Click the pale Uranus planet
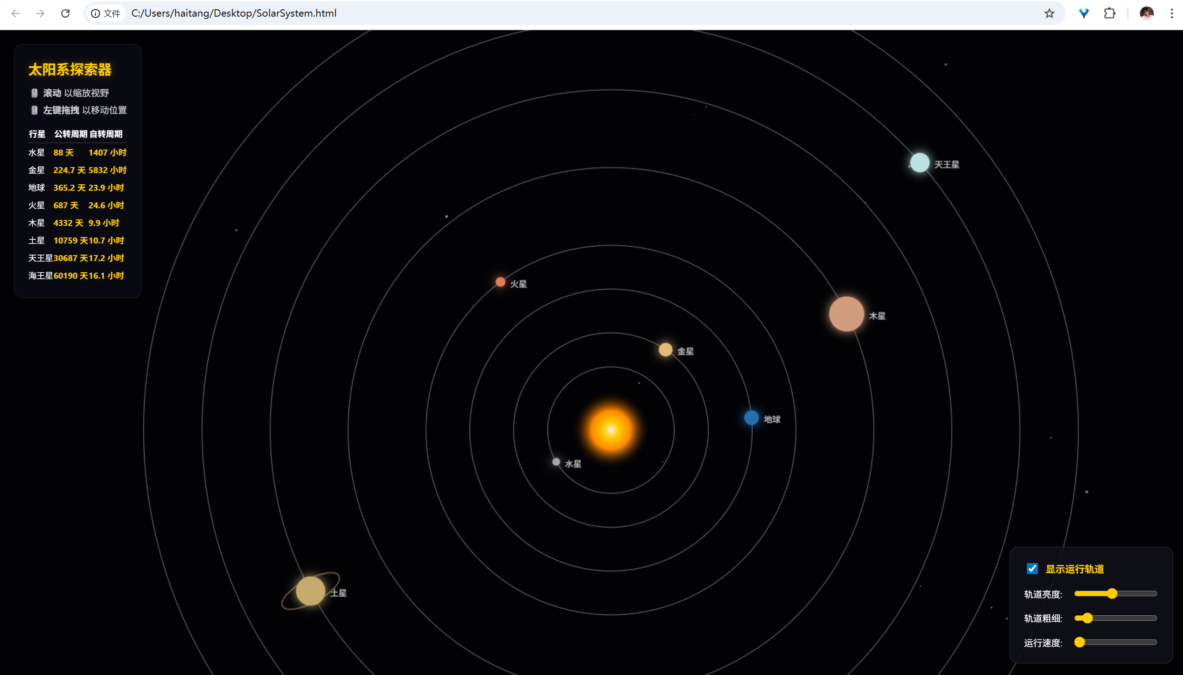Screen dimensions: 1183x675 [x=919, y=162]
